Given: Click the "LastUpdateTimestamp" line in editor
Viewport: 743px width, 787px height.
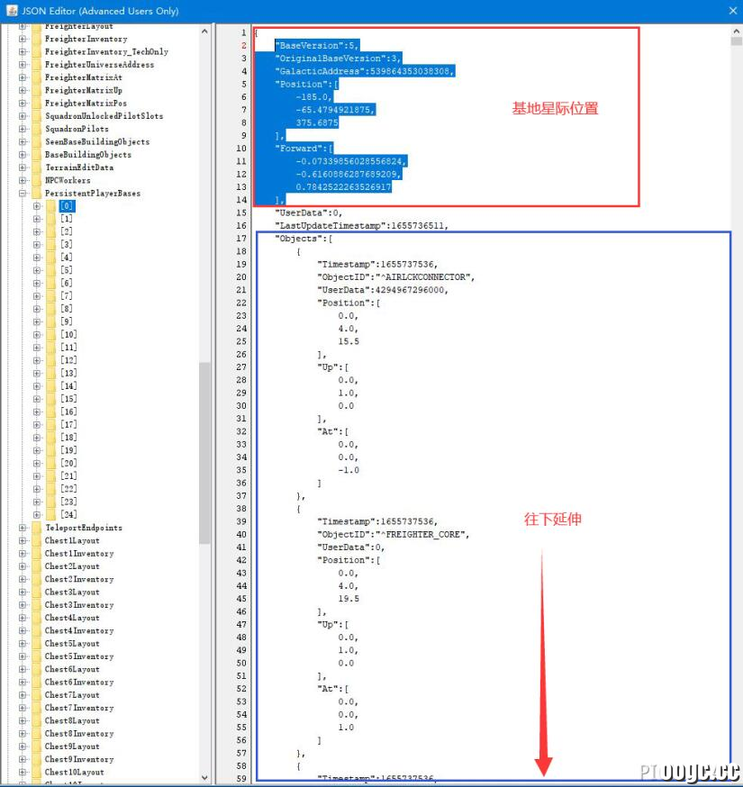Looking at the screenshot, I should (x=361, y=226).
